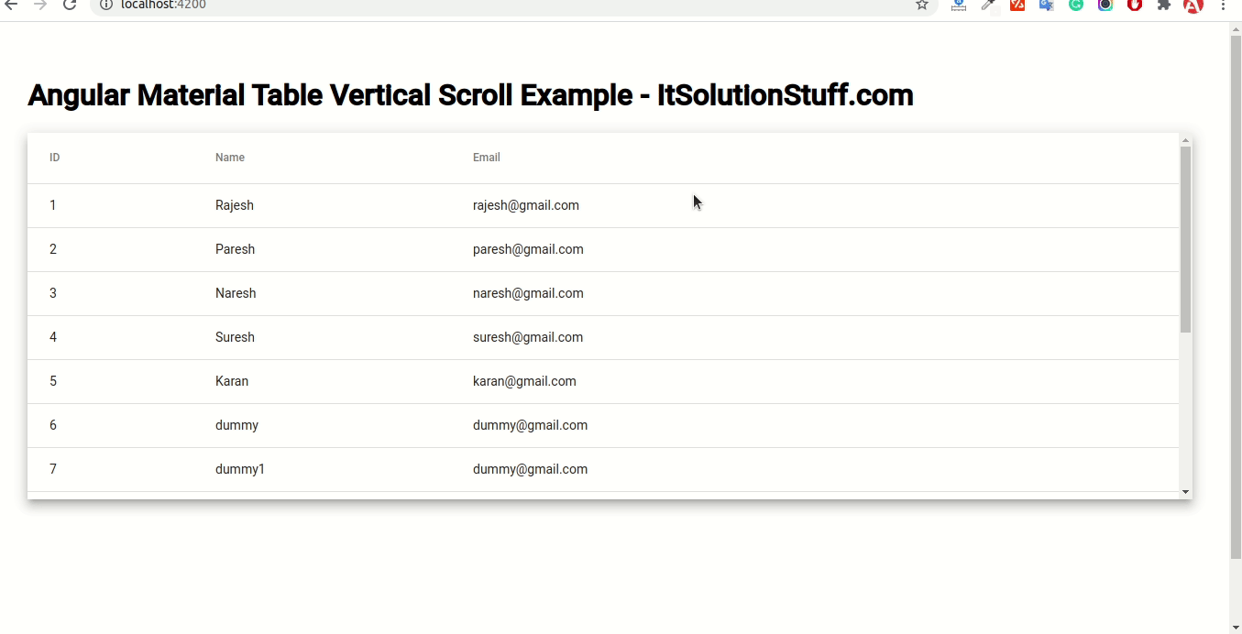Click the table's scroll up arrow

click(x=1185, y=141)
